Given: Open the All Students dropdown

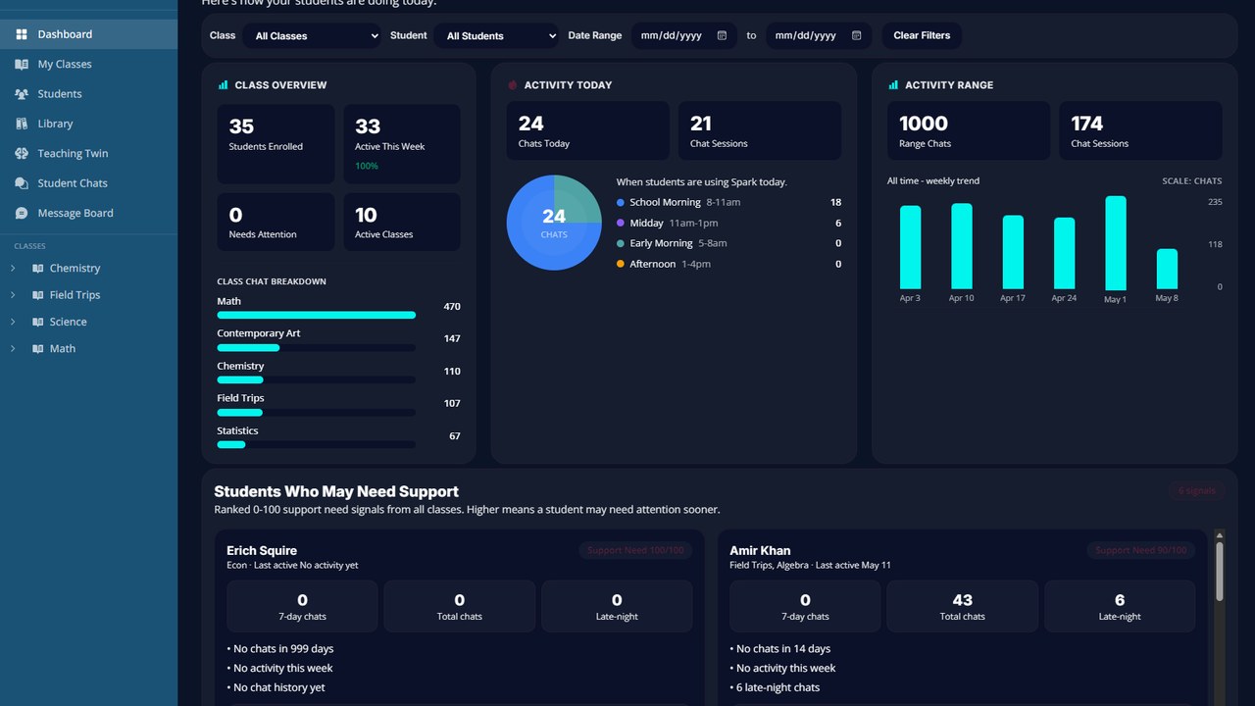Looking at the screenshot, I should click(x=496, y=36).
